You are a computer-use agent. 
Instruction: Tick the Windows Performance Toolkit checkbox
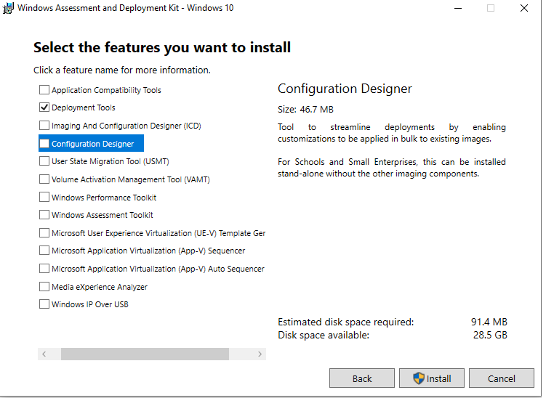tap(44, 197)
